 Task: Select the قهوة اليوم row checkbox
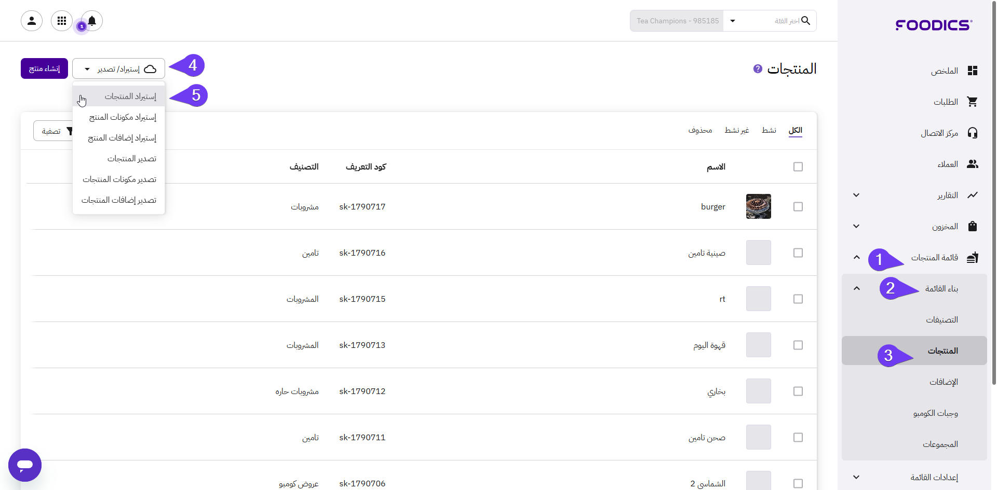click(798, 345)
